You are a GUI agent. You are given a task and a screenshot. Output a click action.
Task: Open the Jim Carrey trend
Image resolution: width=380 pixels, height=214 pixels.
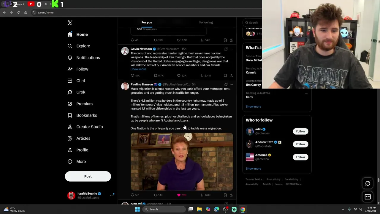click(x=253, y=85)
